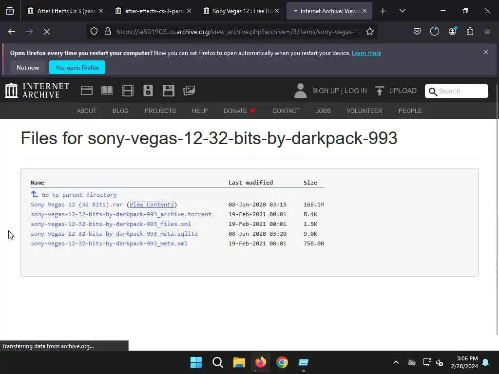Open the _files.xml file link
The image size is (499, 374).
point(111,224)
